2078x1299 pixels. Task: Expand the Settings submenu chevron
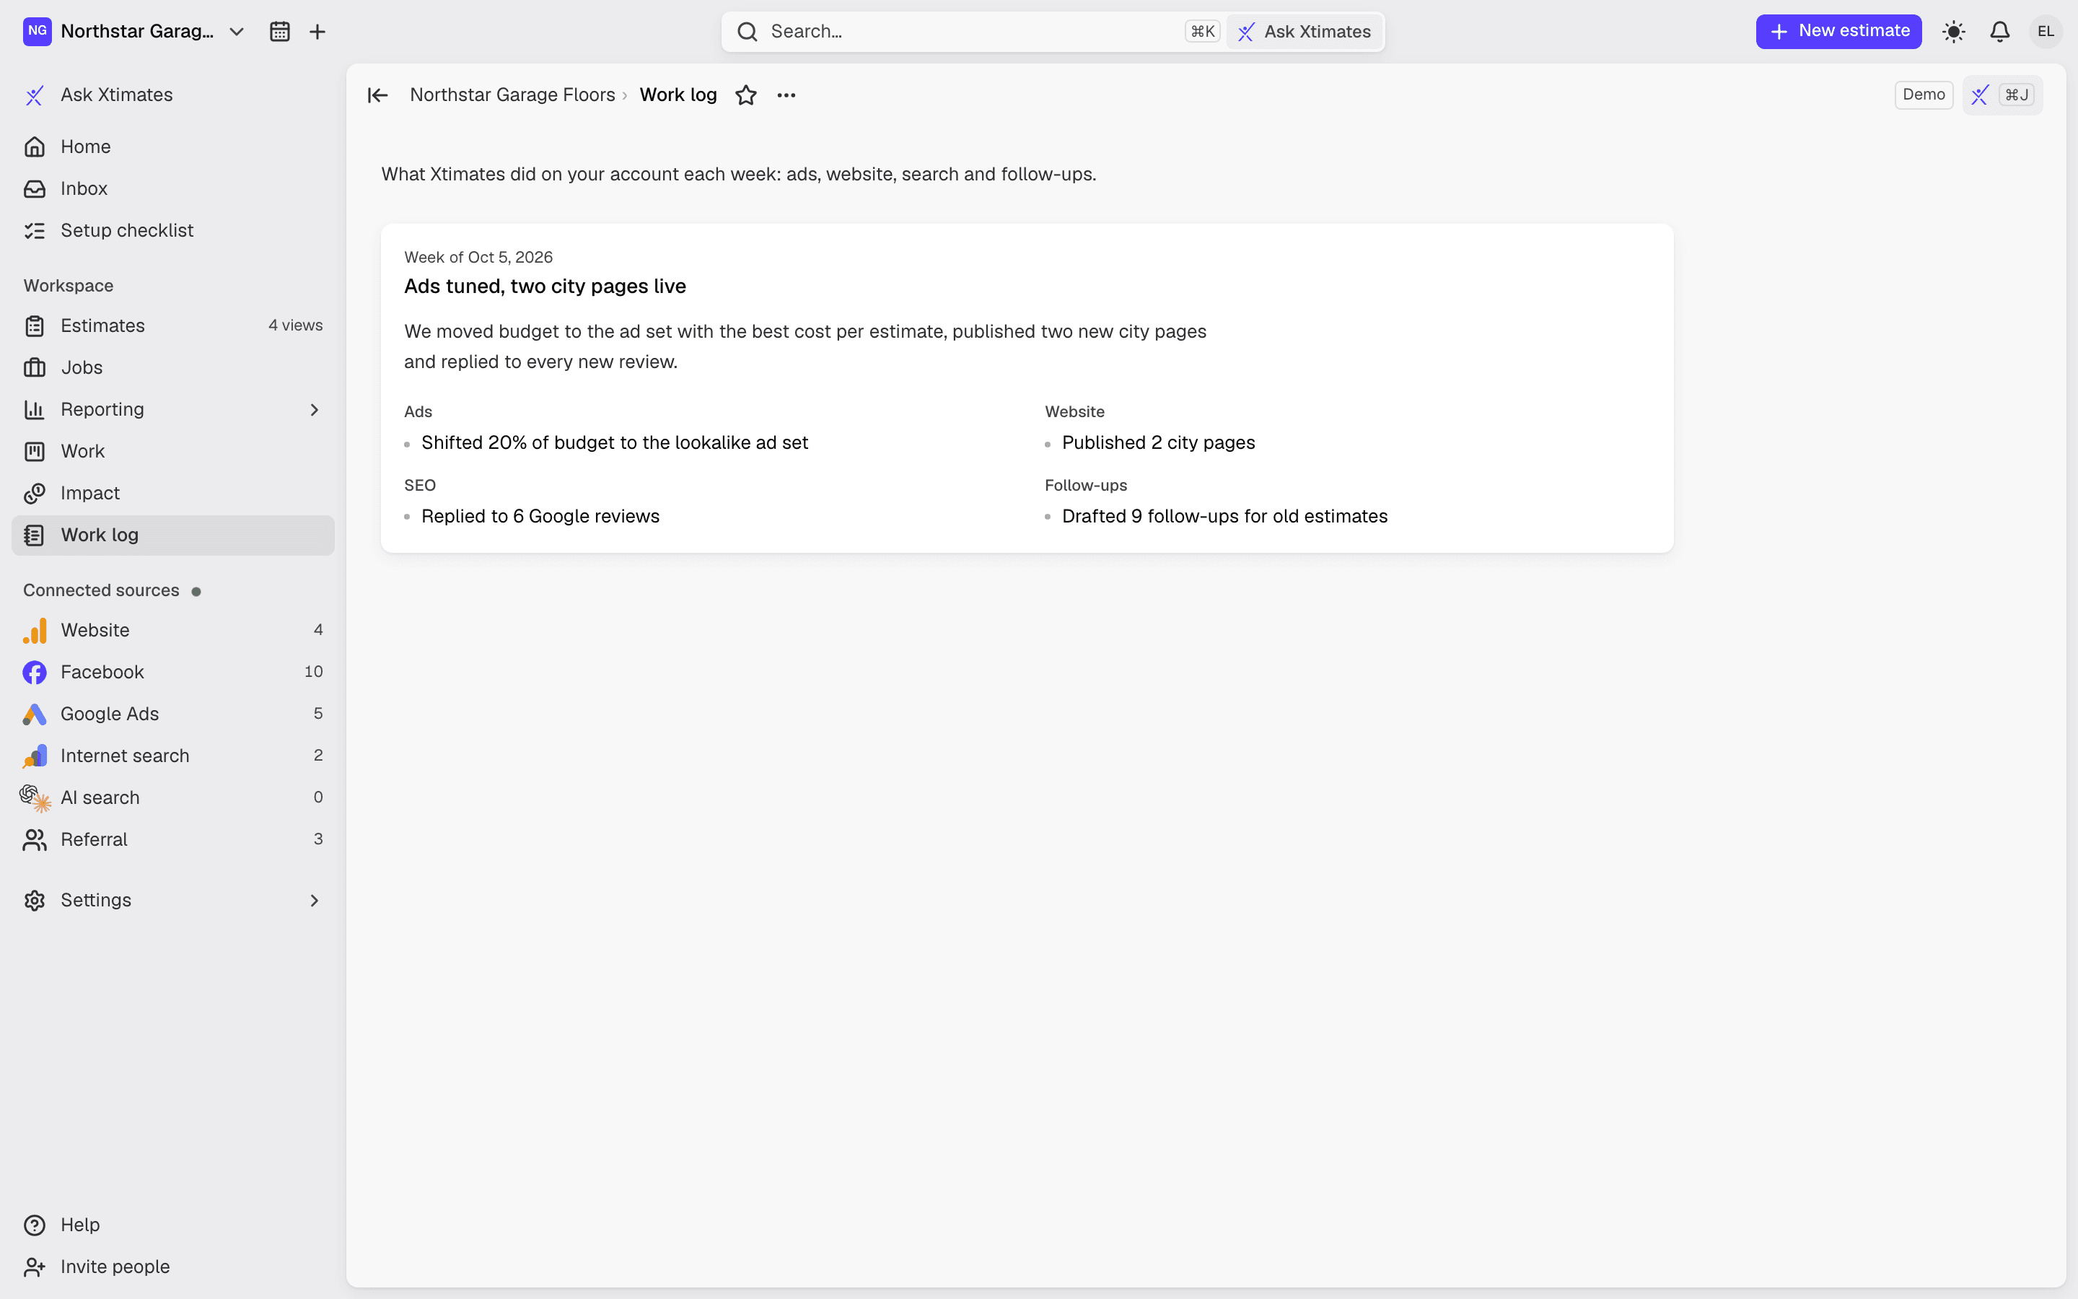click(315, 901)
